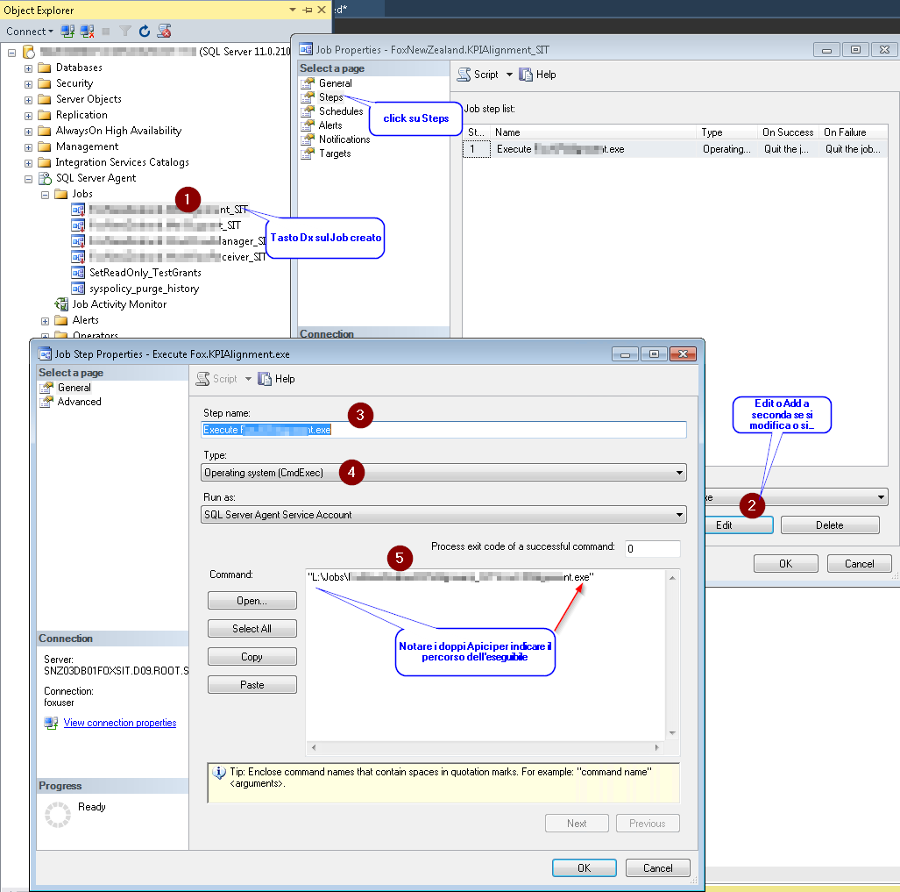The width and height of the screenshot is (900, 892).
Task: Click the Filter icon in Object Explorer toolbar
Action: coord(125,31)
